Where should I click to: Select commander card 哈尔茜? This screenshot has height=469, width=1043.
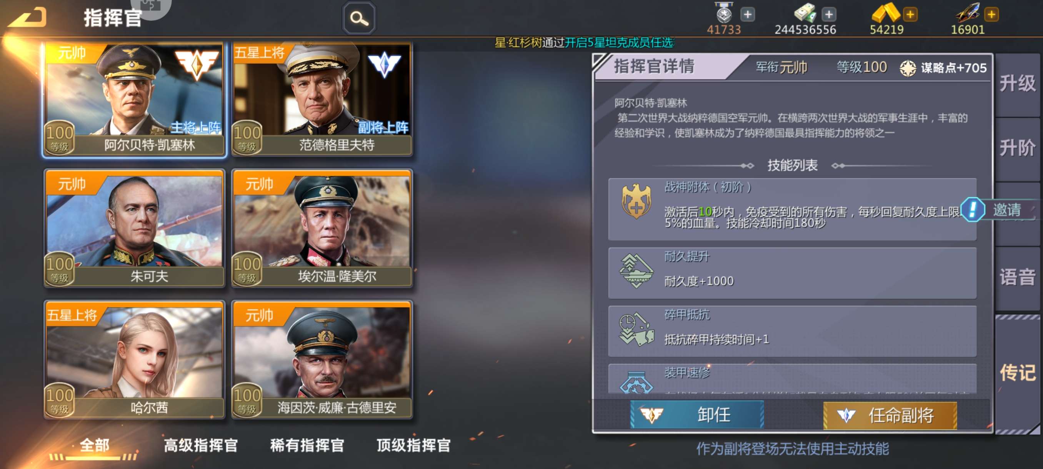pos(135,360)
